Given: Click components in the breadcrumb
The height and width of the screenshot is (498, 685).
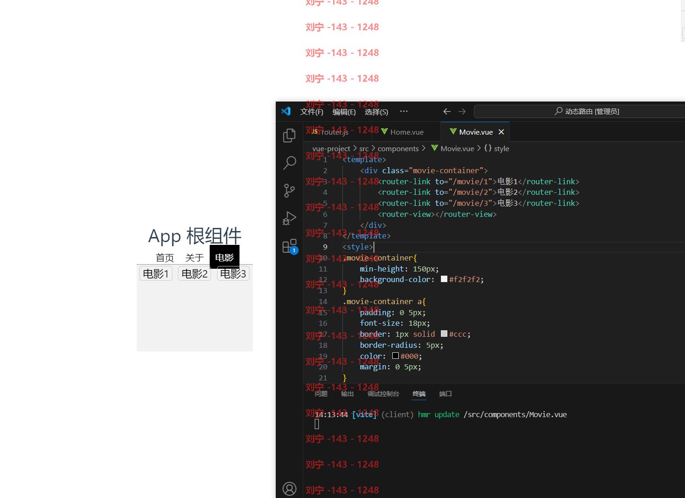Looking at the screenshot, I should click(x=398, y=148).
